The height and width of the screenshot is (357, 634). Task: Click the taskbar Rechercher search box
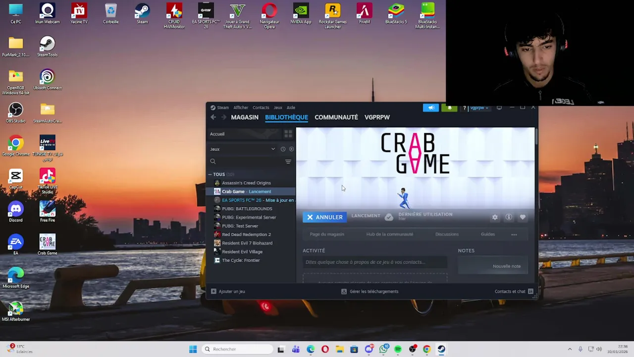click(x=238, y=349)
